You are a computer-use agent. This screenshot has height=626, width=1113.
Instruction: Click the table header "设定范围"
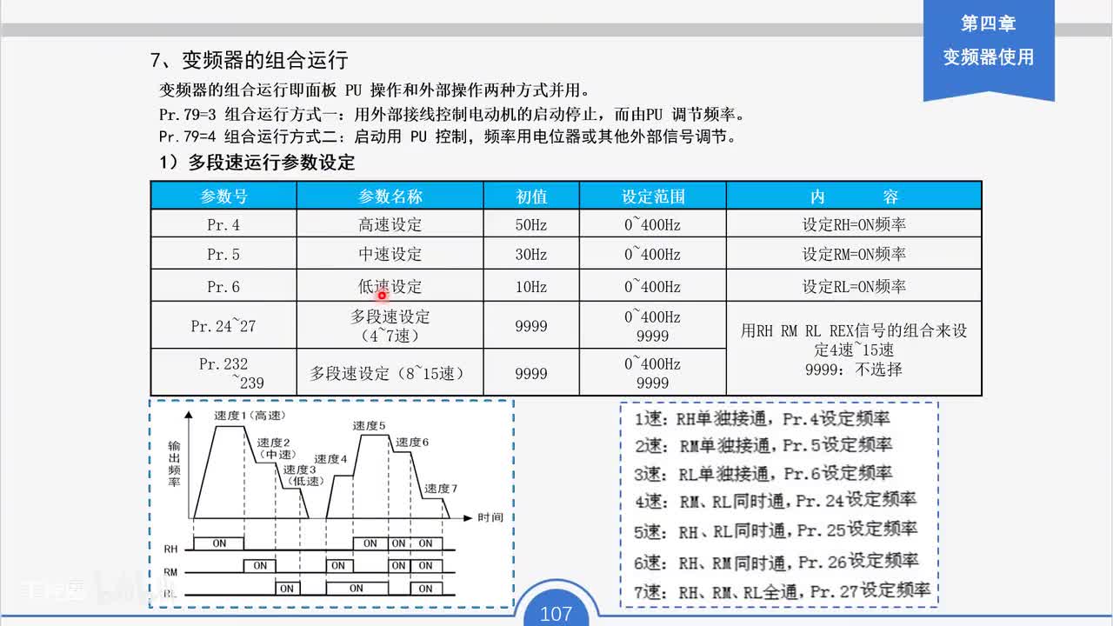(x=653, y=196)
